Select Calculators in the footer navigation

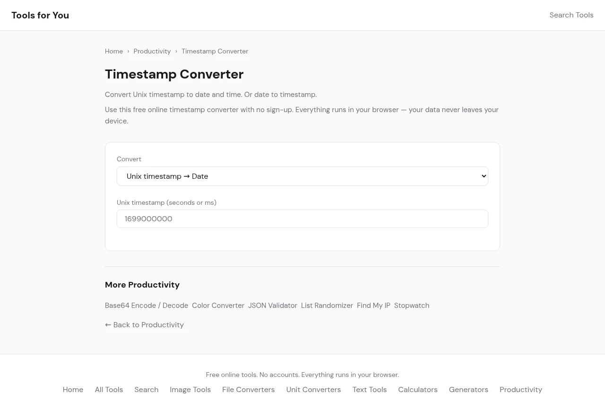[x=417, y=390]
